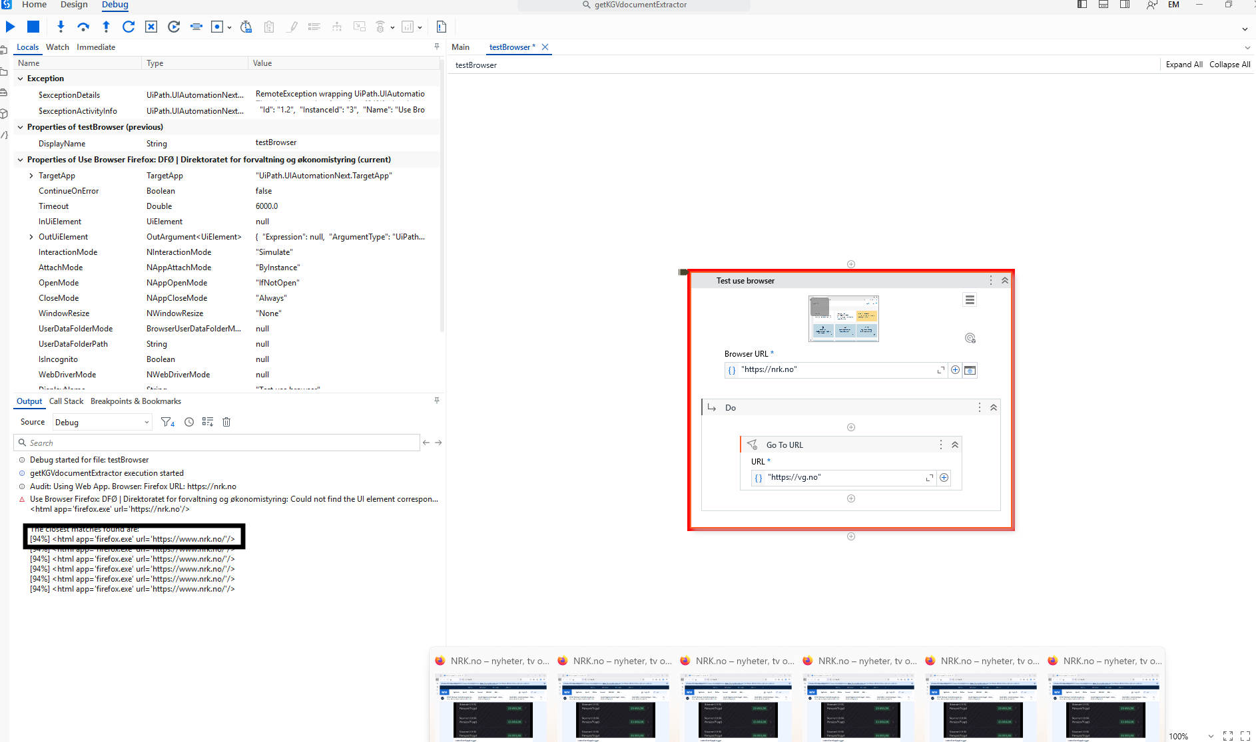Open the Call Stack tab
The width and height of the screenshot is (1256, 742).
coord(66,401)
